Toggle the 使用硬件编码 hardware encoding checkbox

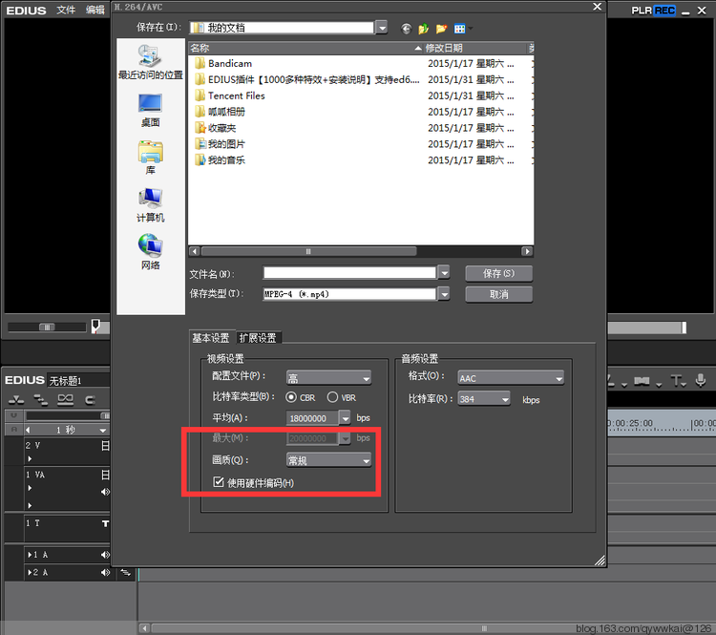click(220, 483)
